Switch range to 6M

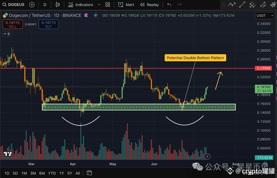pyautogui.click(x=42, y=173)
